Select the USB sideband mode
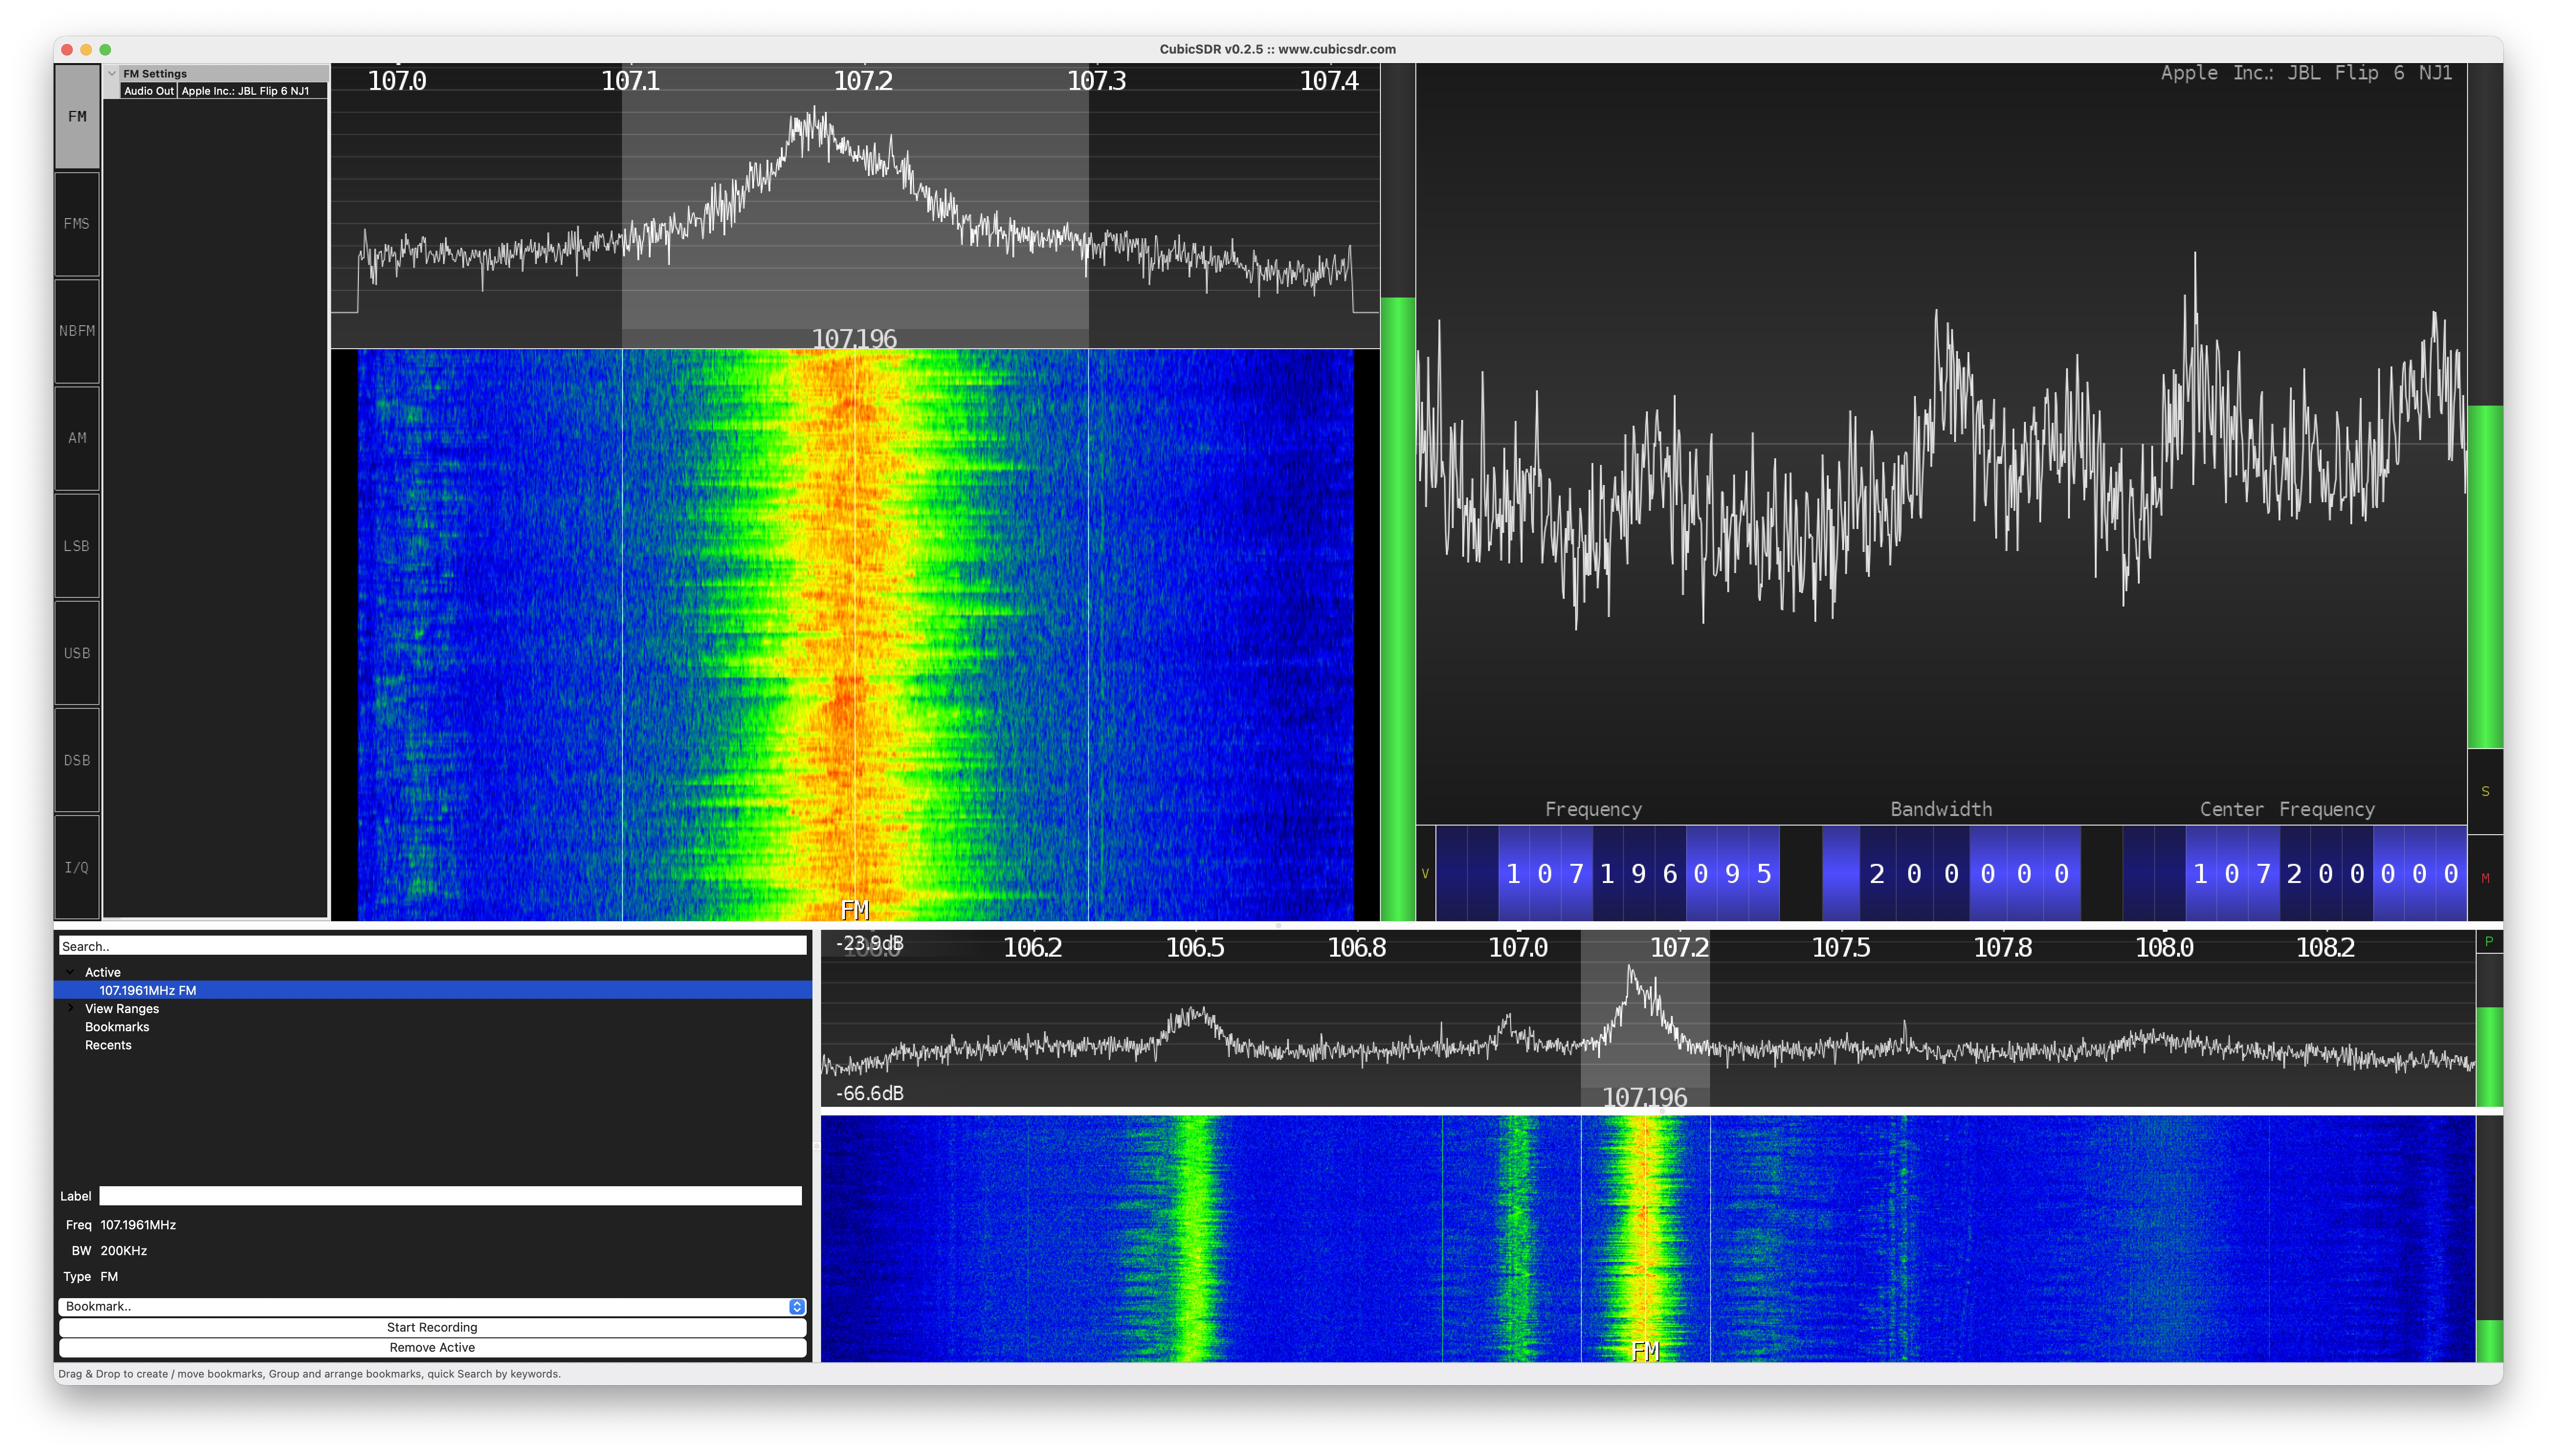Screen dimensions: 2557x1456 point(77,652)
